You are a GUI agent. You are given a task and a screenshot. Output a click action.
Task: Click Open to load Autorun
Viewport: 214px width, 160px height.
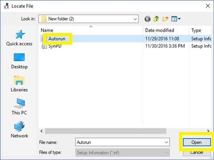pos(196,142)
